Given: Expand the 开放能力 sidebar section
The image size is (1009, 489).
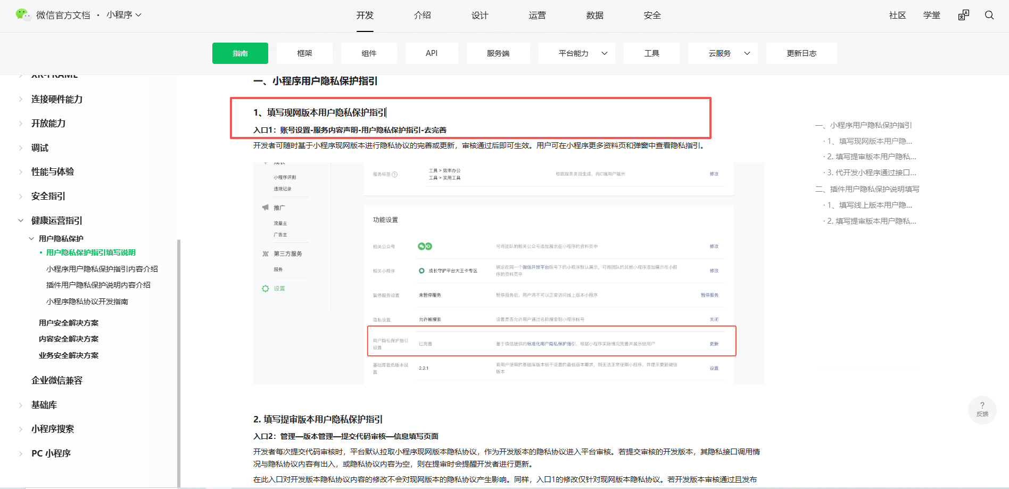Looking at the screenshot, I should [x=21, y=123].
